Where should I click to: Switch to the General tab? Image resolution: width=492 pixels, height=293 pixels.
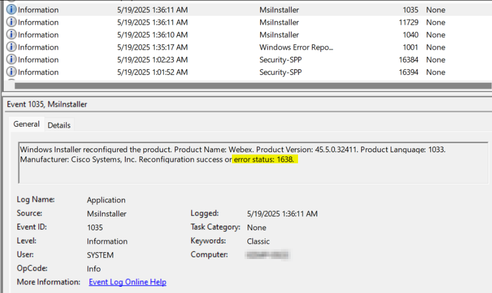coord(26,124)
